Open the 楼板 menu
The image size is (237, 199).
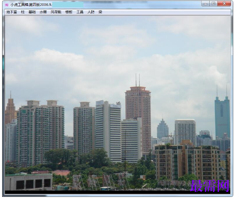[x=69, y=12]
